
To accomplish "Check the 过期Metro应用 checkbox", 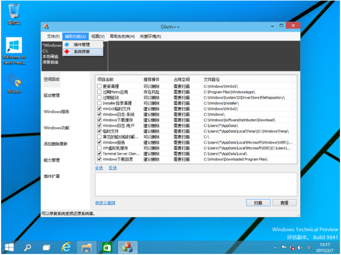I will [99, 92].
